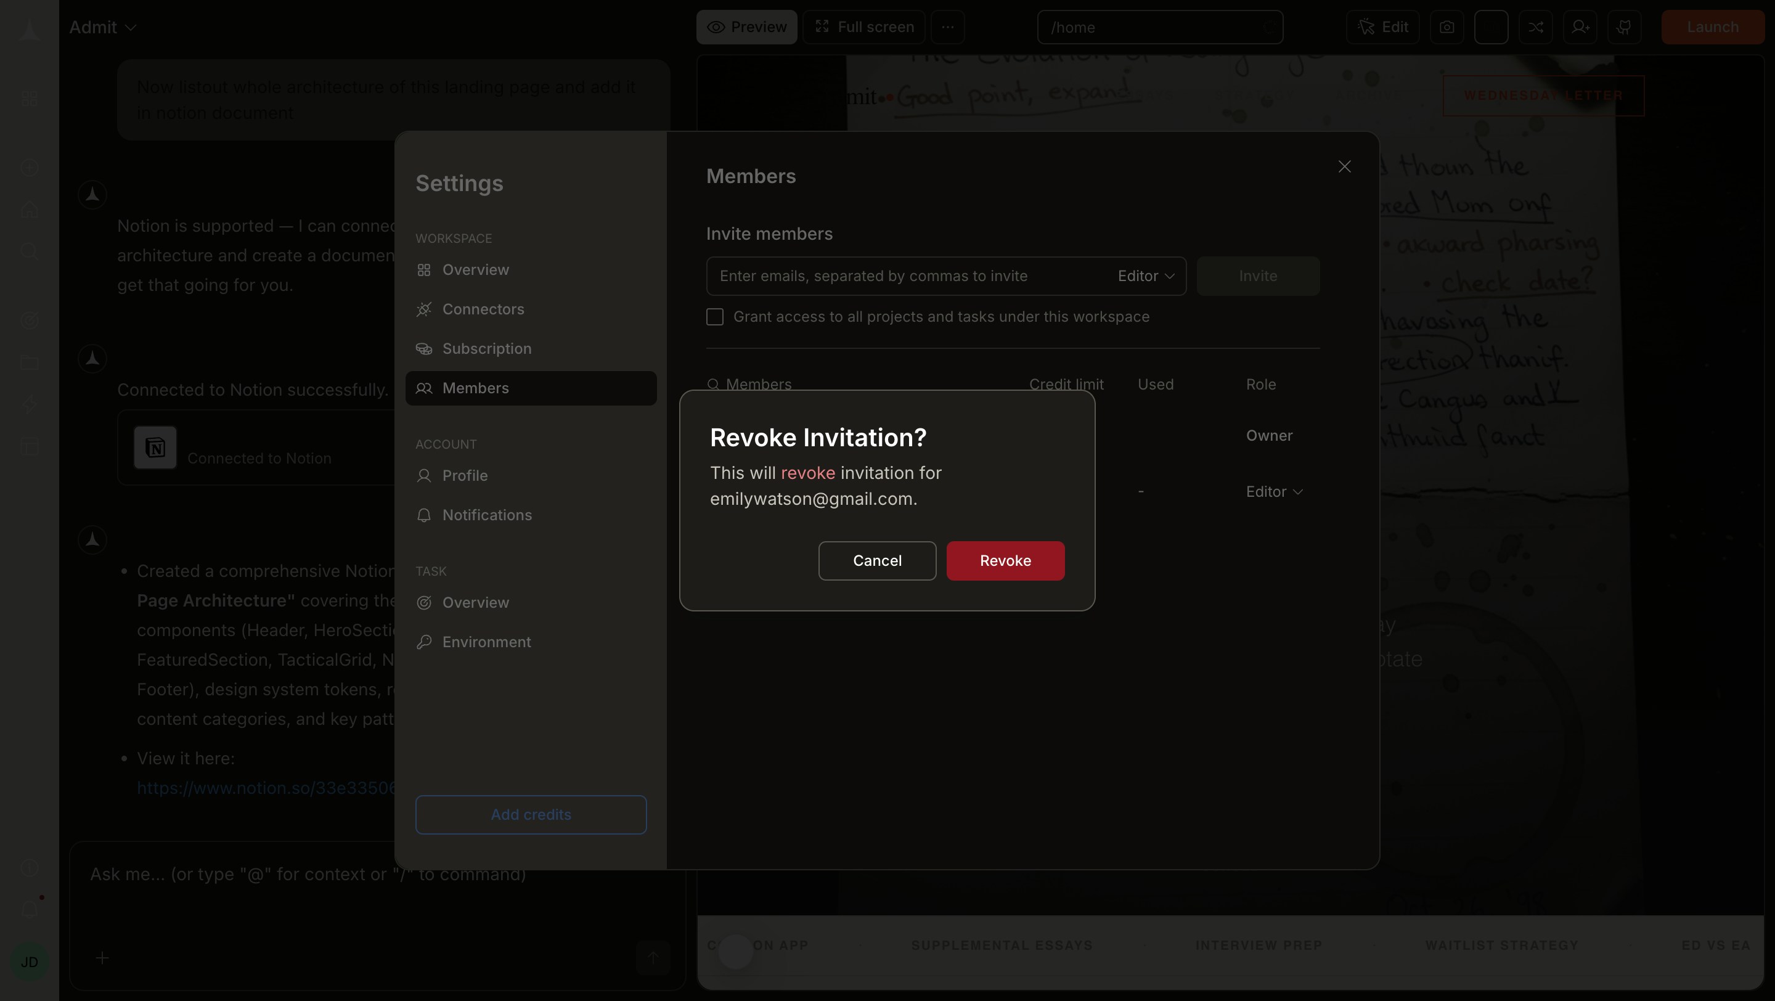
Task: Click the folder icon in left sidebar
Action: click(29, 362)
